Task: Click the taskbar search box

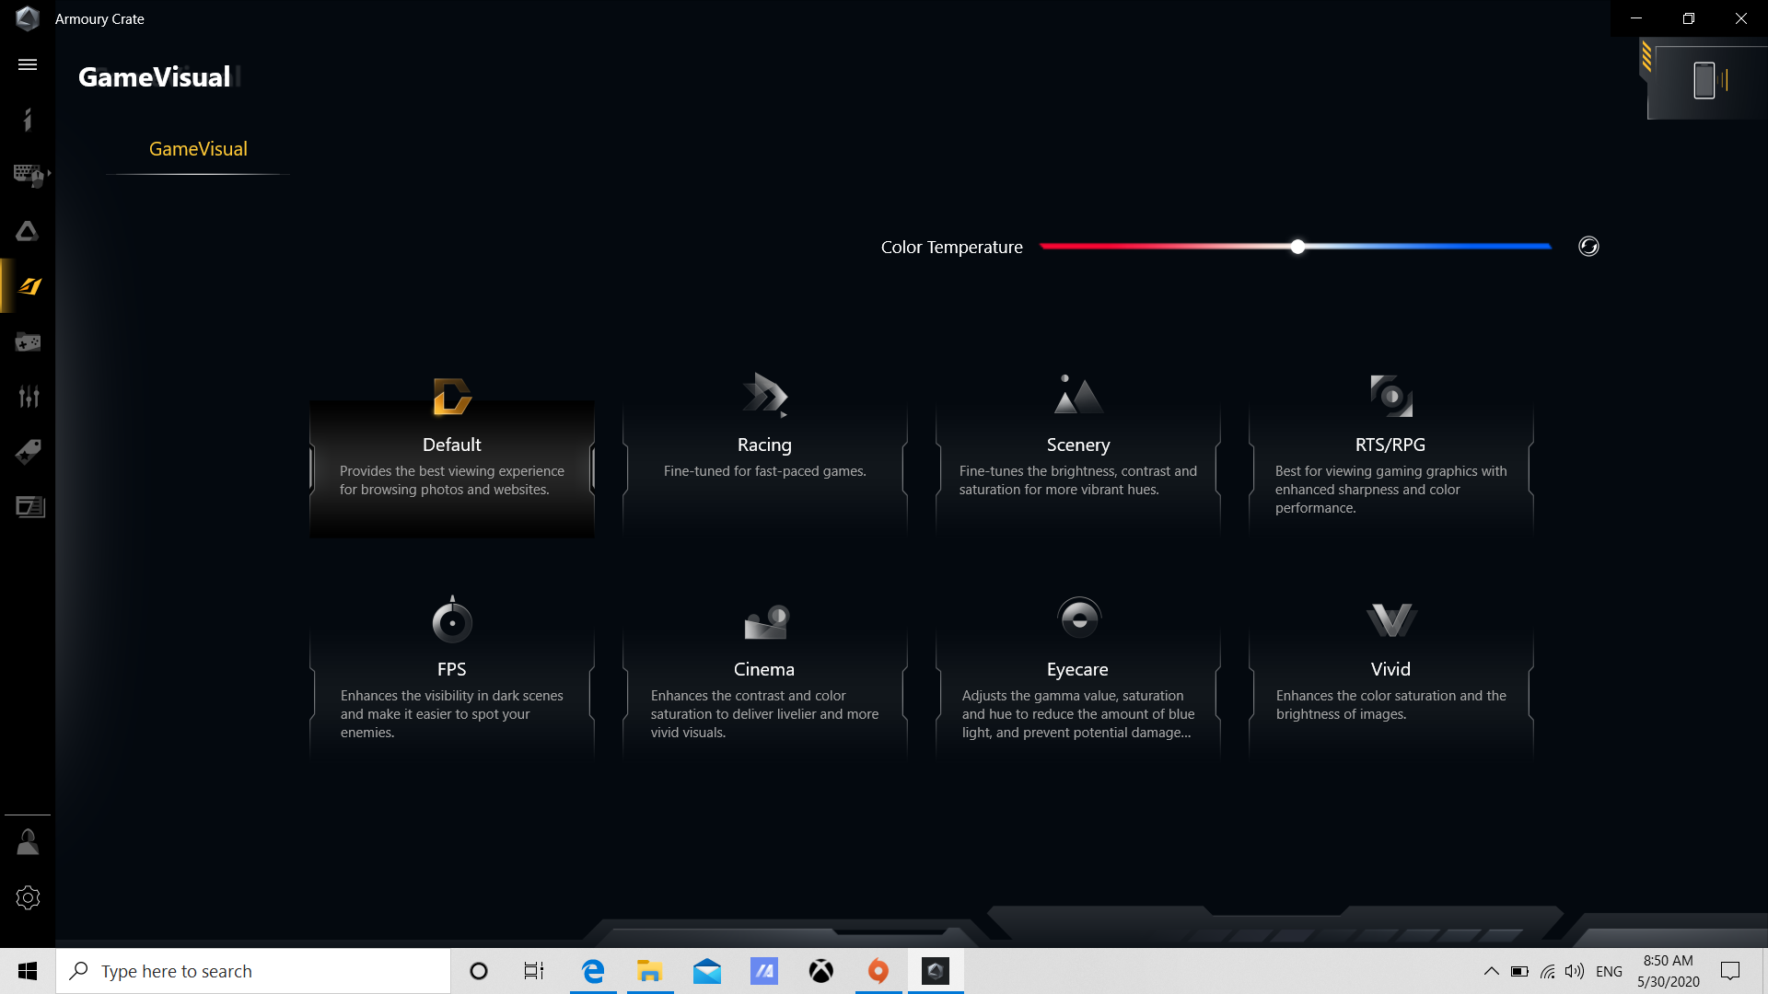Action: 253,971
